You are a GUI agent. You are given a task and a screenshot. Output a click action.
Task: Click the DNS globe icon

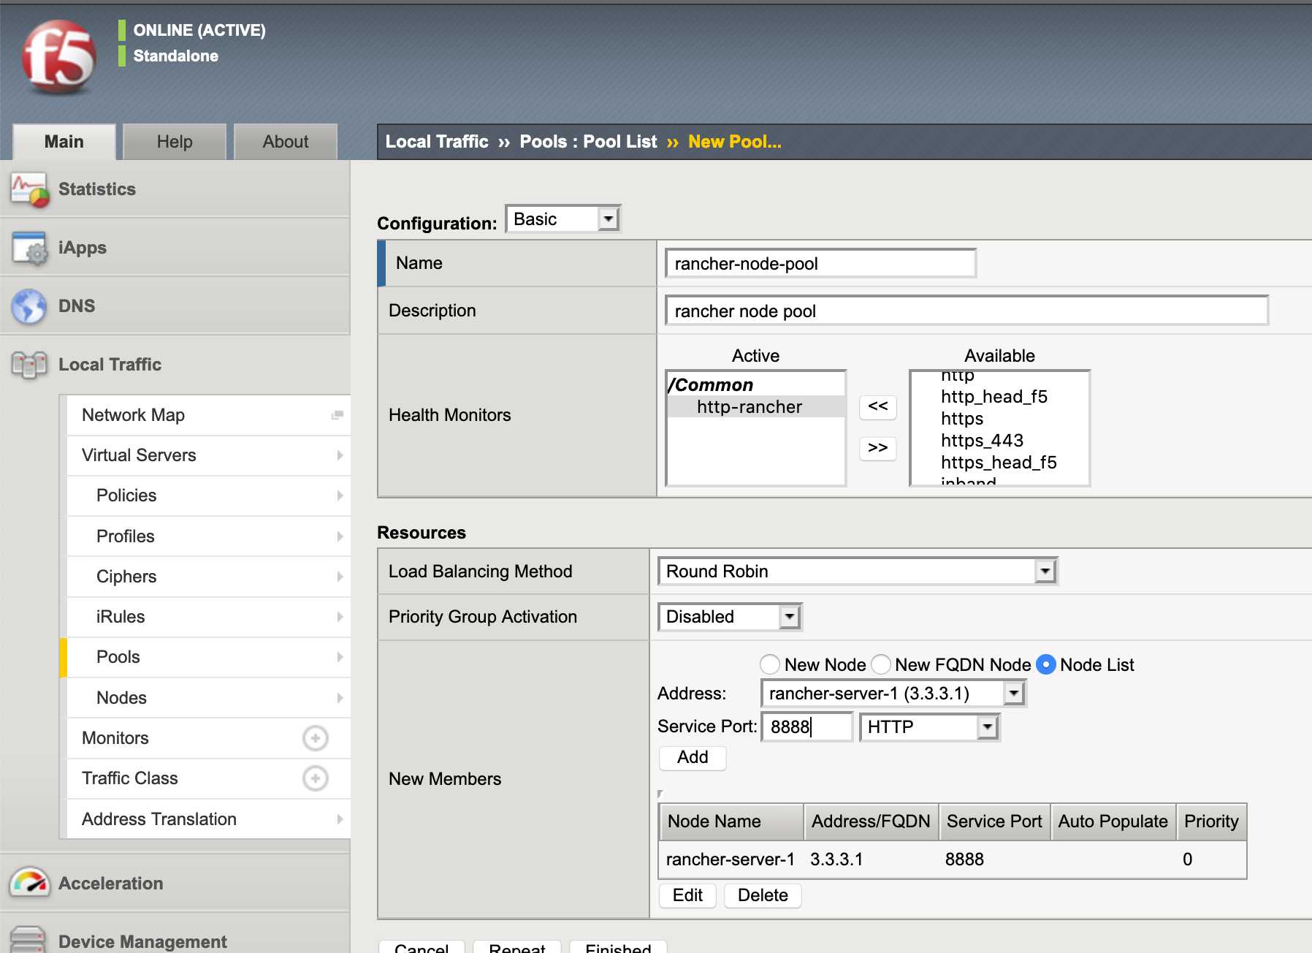(29, 306)
